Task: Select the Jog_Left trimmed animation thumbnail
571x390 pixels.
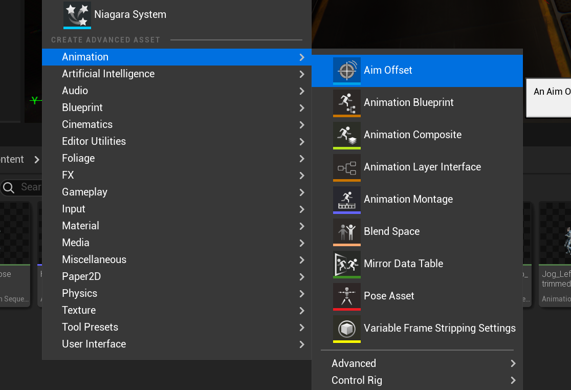Action: coord(555,233)
